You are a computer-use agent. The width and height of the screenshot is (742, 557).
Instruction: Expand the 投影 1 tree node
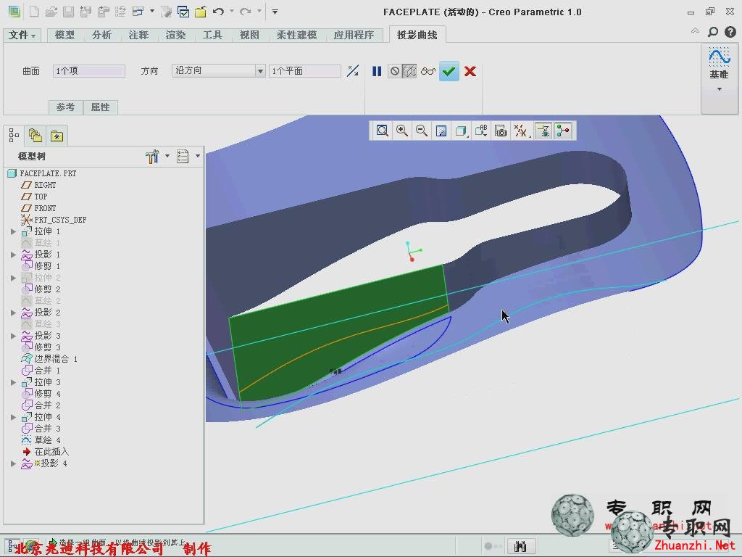(x=13, y=255)
